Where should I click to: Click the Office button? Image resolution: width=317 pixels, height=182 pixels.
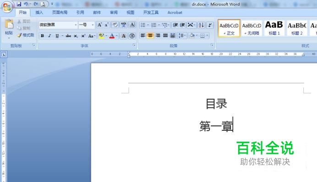point(7,6)
